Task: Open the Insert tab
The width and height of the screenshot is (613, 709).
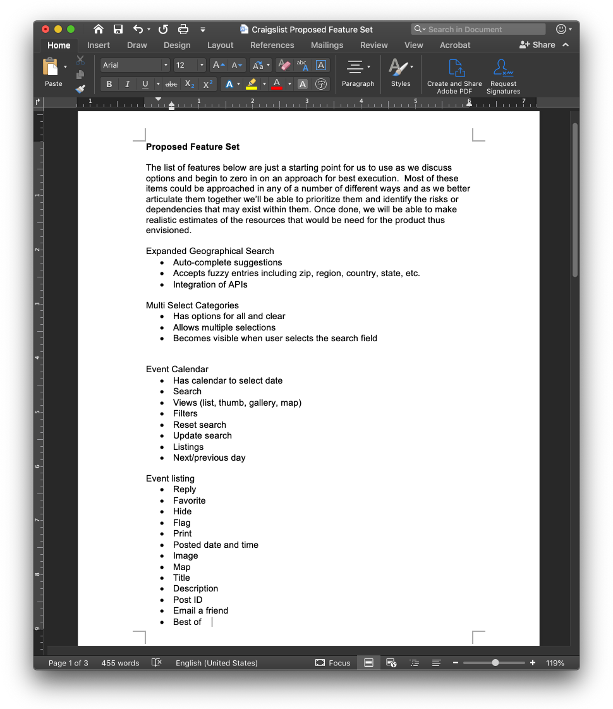Action: [x=99, y=45]
